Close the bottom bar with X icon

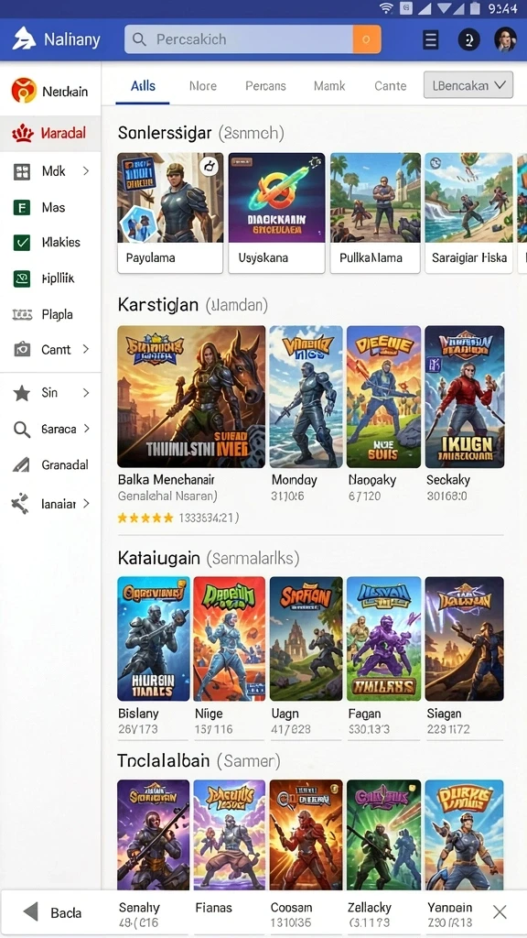click(500, 911)
